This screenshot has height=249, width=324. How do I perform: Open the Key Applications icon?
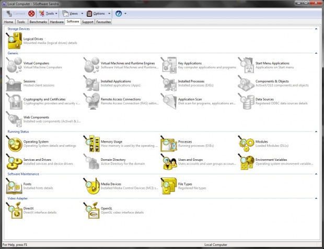(x=169, y=65)
